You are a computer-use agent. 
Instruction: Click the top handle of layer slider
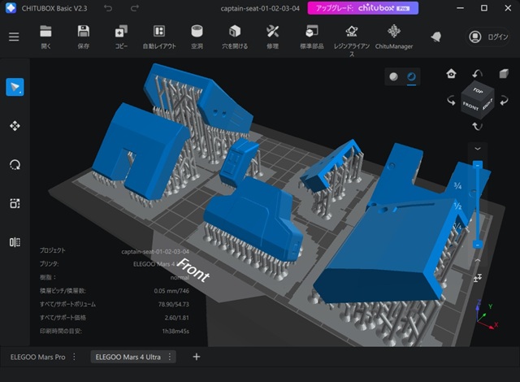pyautogui.click(x=478, y=164)
